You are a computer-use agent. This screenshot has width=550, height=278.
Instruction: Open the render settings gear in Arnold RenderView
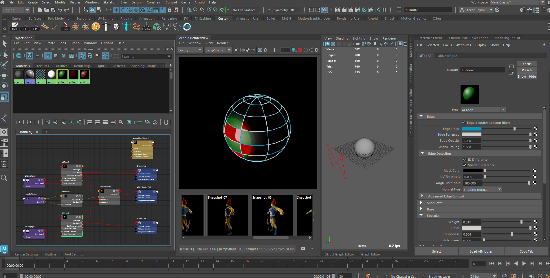pyautogui.click(x=317, y=50)
